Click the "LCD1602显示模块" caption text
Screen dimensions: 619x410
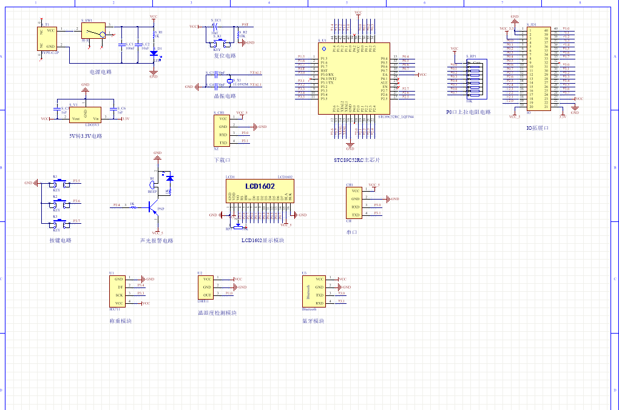[263, 241]
